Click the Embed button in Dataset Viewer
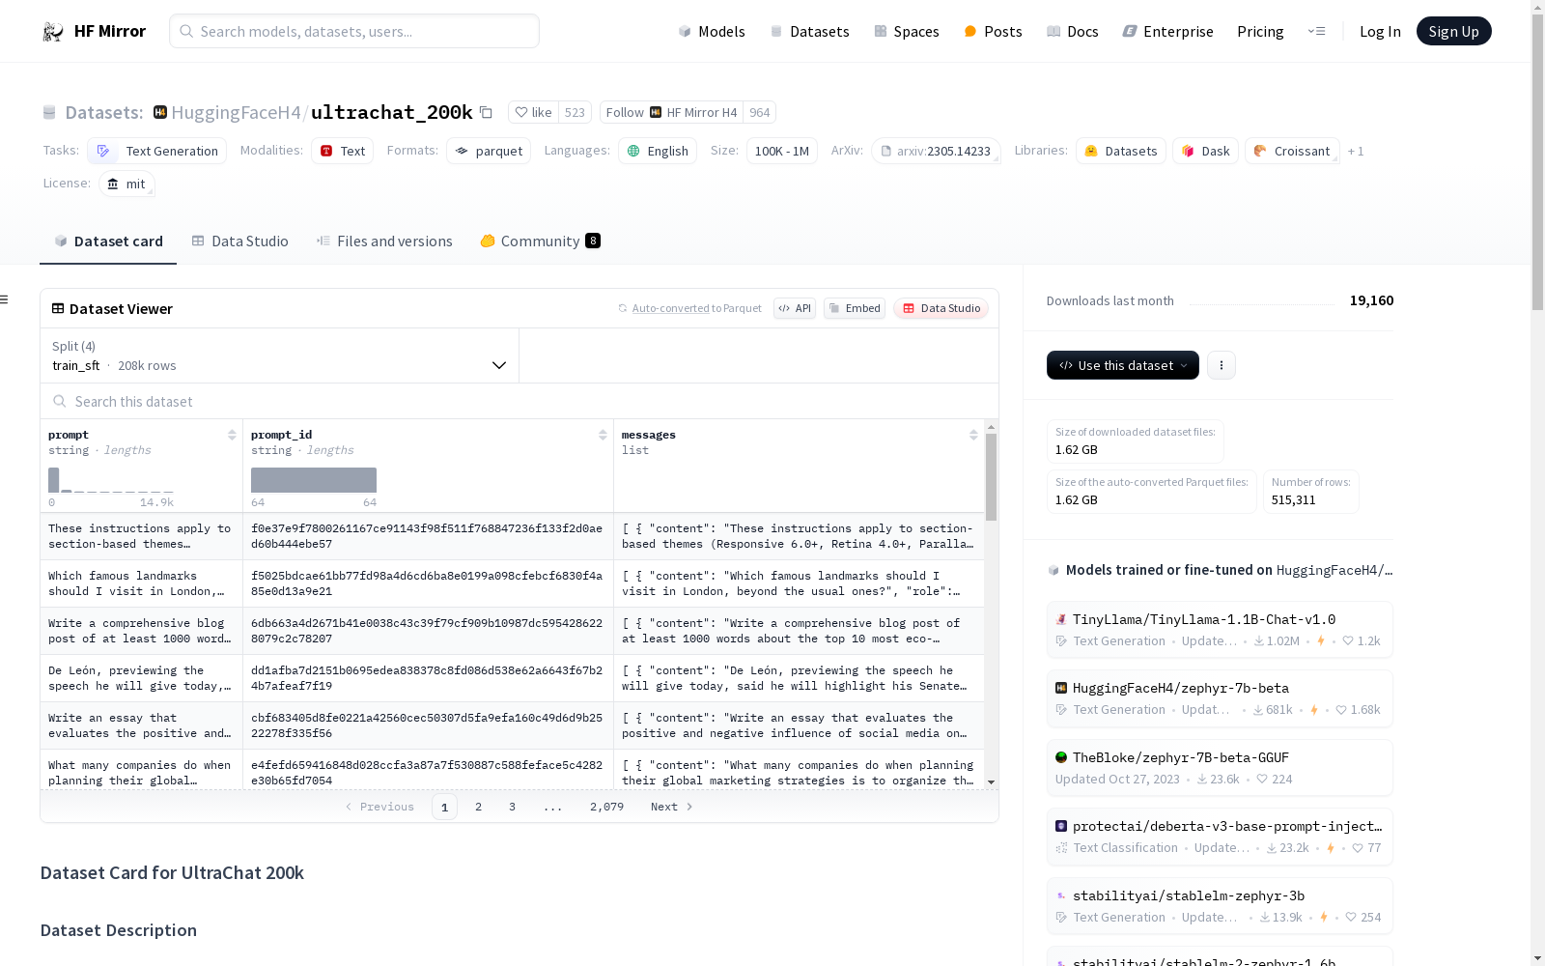Viewport: 1545px width, 966px height. [855, 308]
